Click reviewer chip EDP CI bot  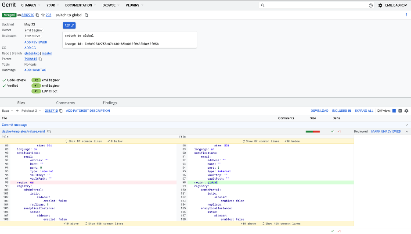32,36
